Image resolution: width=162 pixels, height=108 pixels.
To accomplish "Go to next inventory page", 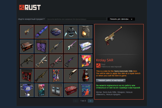I will click(90, 101).
